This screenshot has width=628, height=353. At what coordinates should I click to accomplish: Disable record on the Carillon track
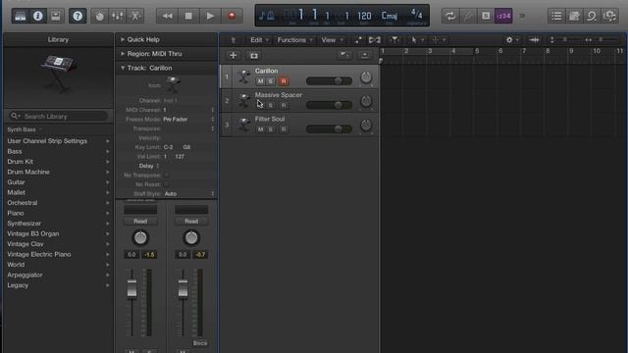tap(284, 81)
